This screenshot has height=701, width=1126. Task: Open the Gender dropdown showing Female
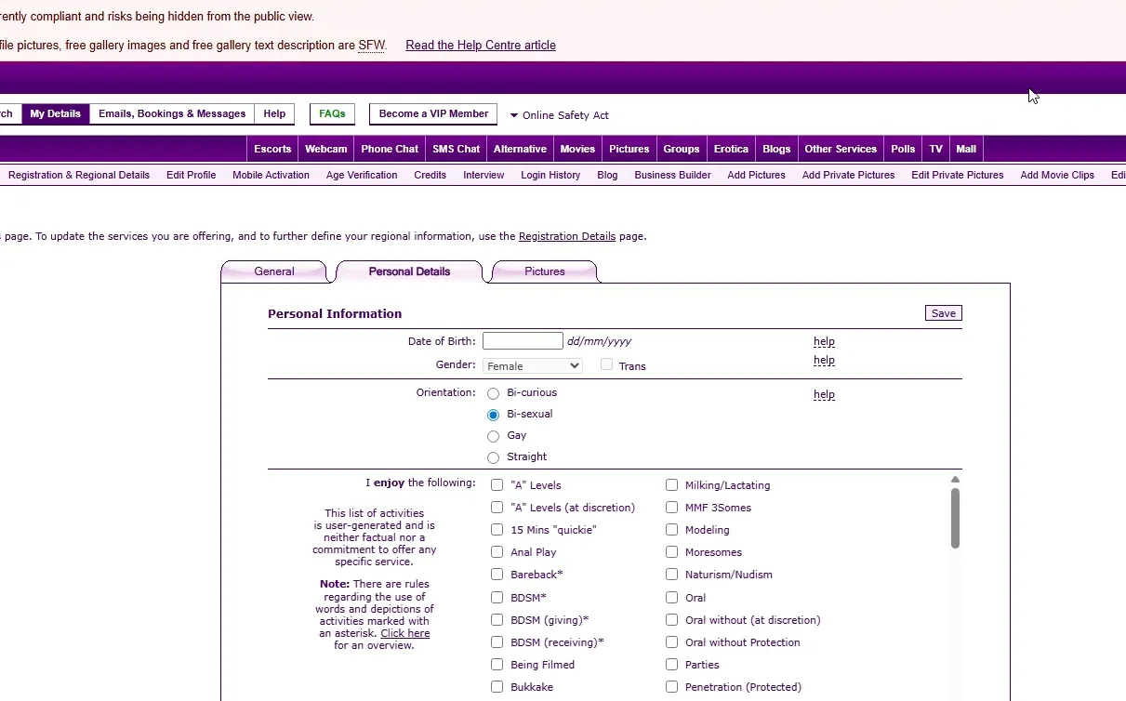pyautogui.click(x=533, y=366)
